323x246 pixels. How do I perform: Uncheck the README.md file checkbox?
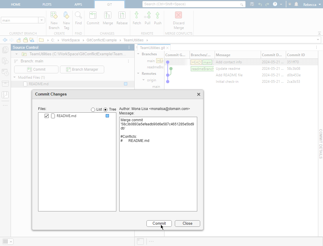[47, 116]
